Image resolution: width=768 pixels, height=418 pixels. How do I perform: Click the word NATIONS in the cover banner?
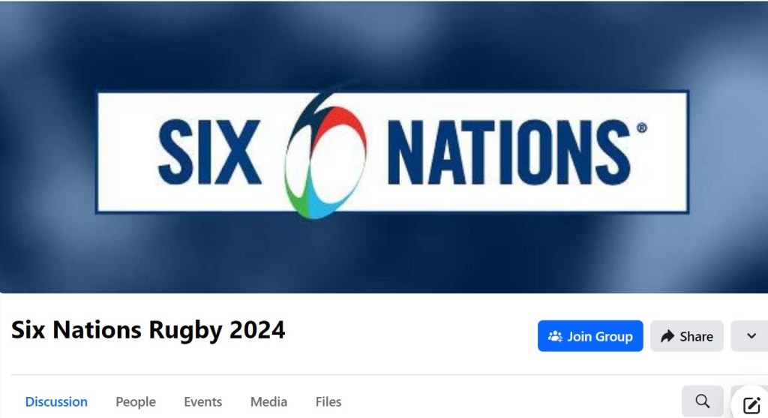(x=509, y=152)
